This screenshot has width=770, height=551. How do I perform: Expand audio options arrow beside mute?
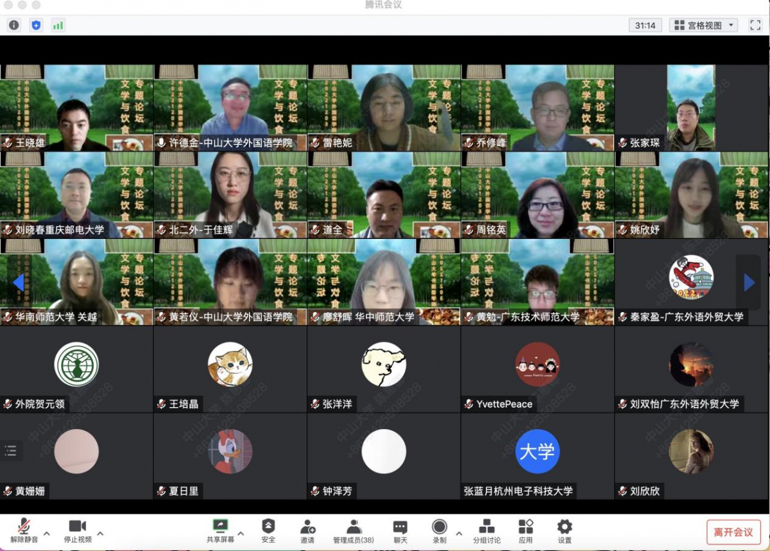pyautogui.click(x=47, y=533)
